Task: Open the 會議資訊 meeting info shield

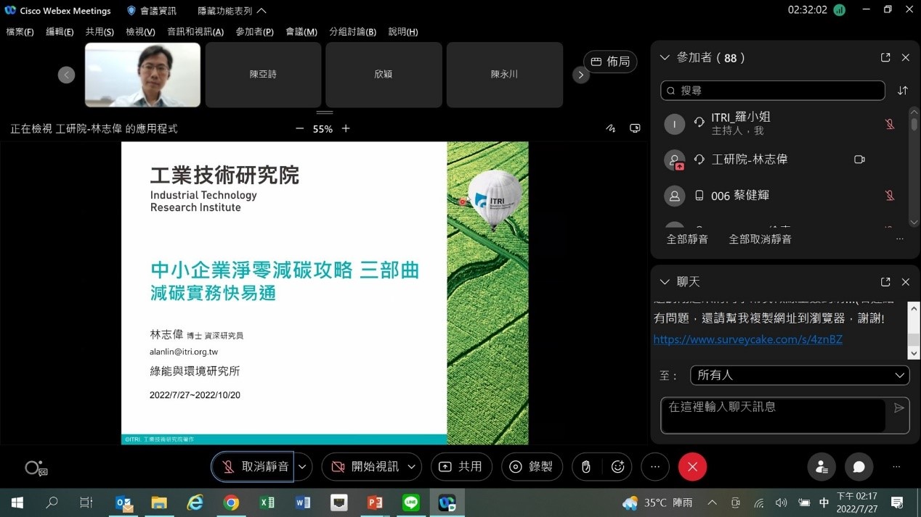Action: point(151,11)
